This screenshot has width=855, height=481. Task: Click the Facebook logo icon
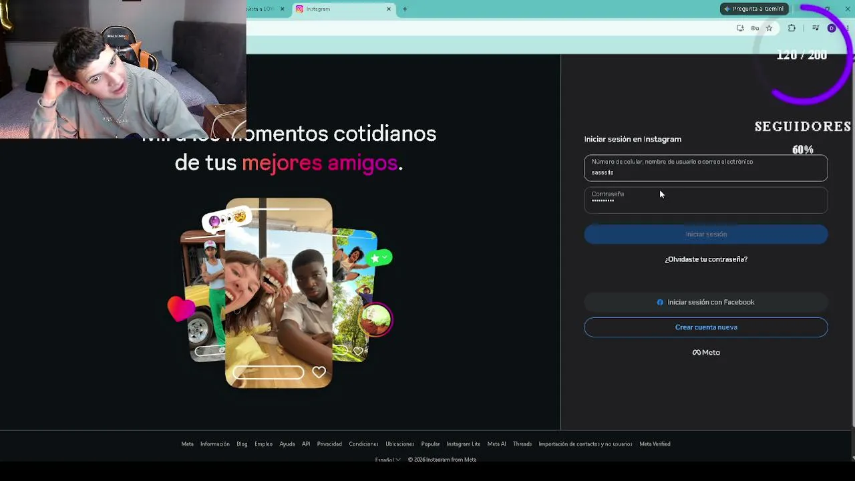click(x=660, y=302)
